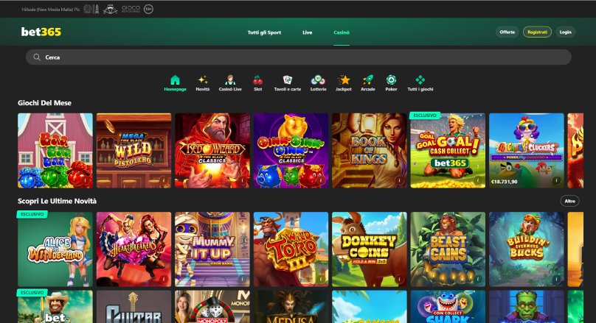Open info icon on Buildin' Bucks tile

(x=556, y=280)
